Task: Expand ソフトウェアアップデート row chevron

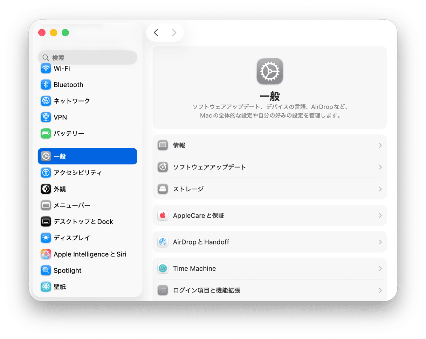Action: click(380, 167)
